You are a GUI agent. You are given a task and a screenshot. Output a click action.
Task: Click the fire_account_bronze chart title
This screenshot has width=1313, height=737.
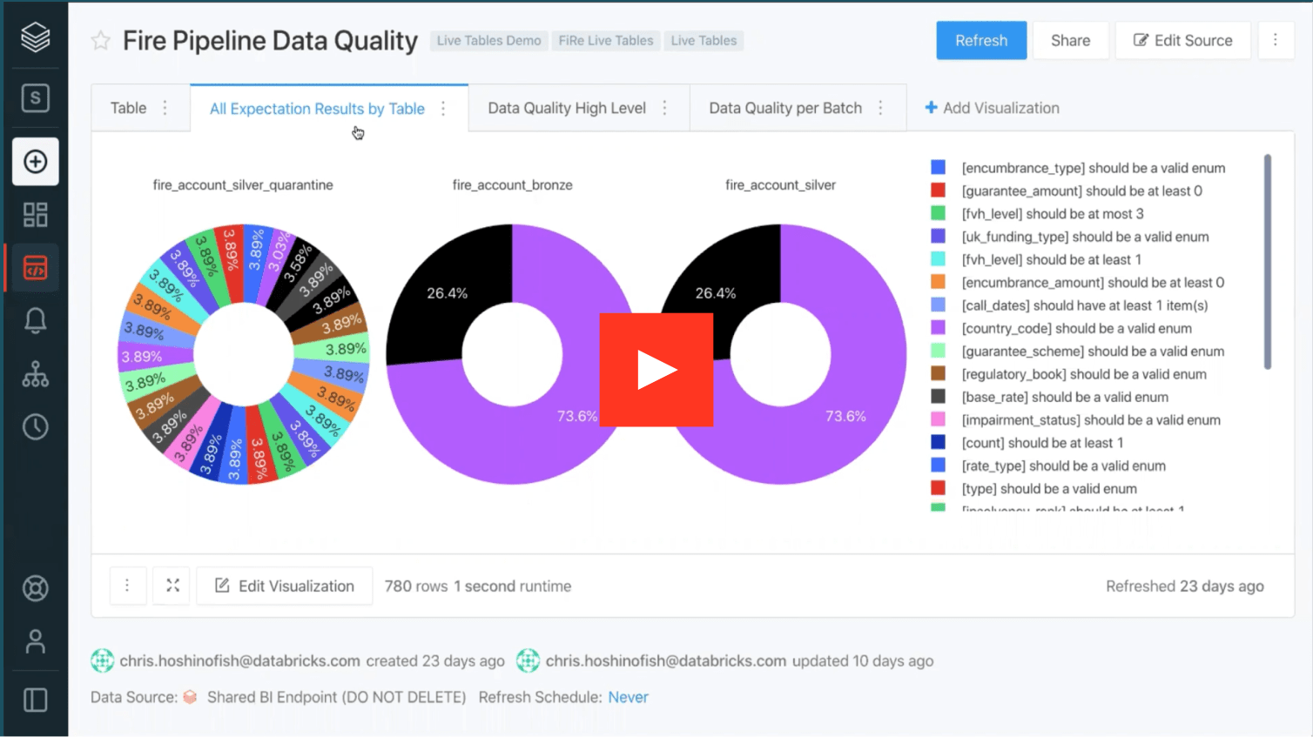click(513, 184)
